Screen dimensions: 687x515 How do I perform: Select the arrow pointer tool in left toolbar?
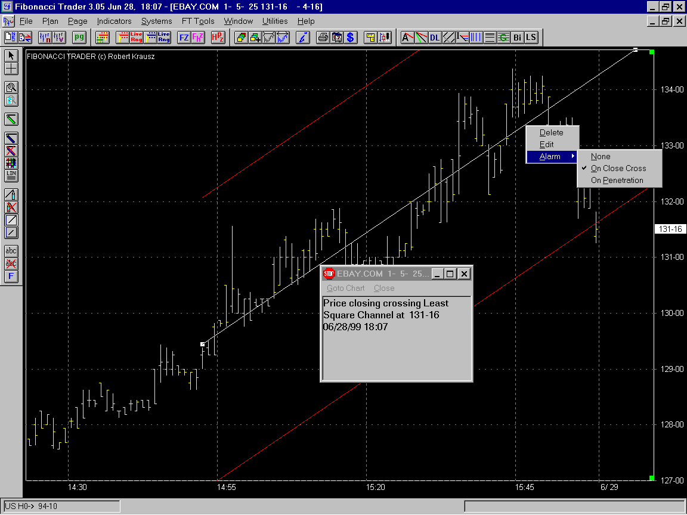click(x=11, y=55)
